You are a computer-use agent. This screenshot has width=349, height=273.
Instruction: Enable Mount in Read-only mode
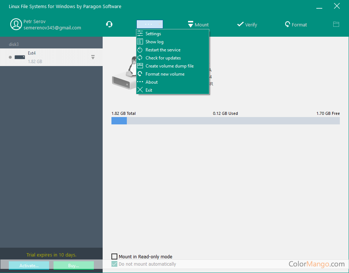point(114,256)
